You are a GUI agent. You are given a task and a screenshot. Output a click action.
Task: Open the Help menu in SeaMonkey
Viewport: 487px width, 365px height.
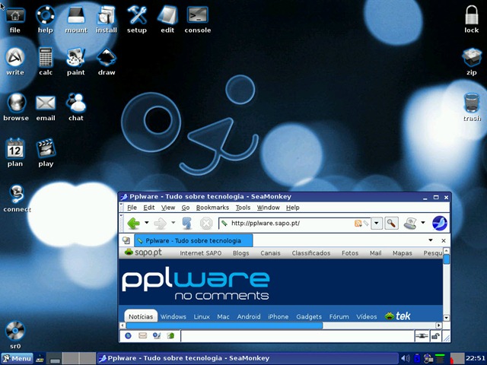click(x=292, y=208)
